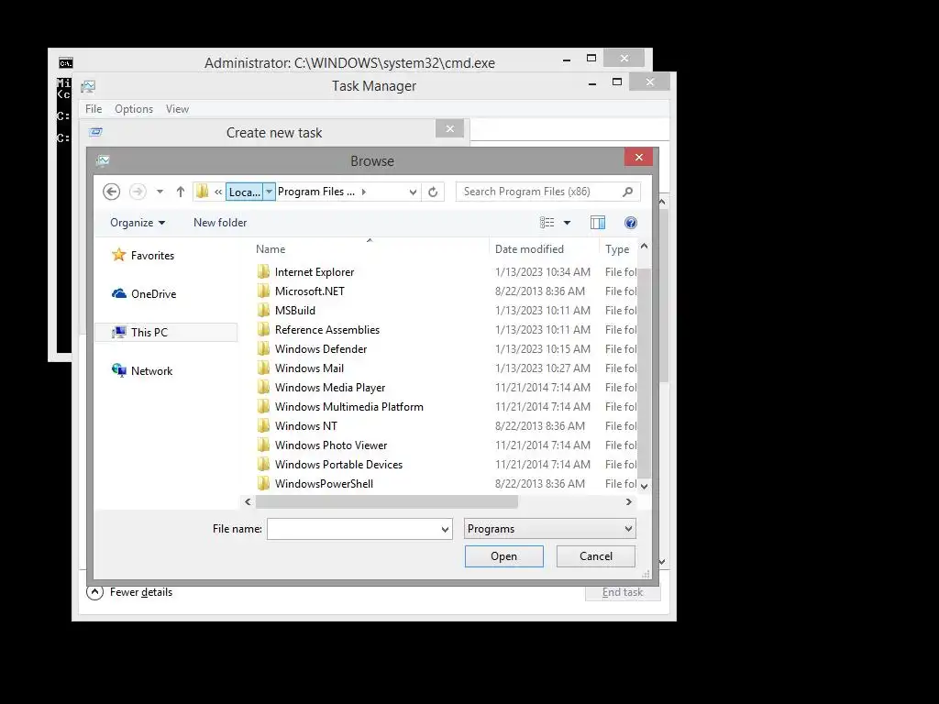The height and width of the screenshot is (704, 939).
Task: Click the Open button
Action: point(503,556)
